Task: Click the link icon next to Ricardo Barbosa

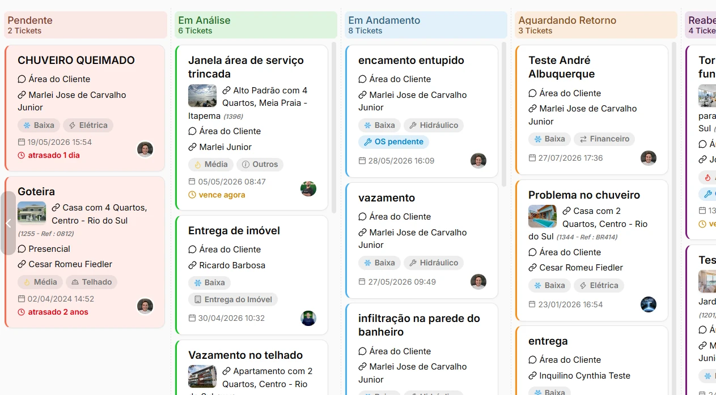Action: tap(192, 265)
